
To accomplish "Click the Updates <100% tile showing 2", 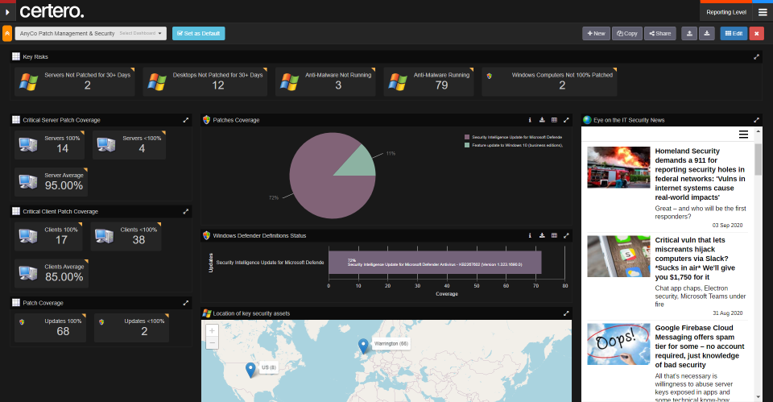I will click(131, 328).
